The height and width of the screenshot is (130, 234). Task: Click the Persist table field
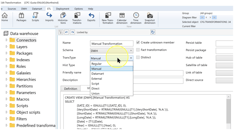224,43
